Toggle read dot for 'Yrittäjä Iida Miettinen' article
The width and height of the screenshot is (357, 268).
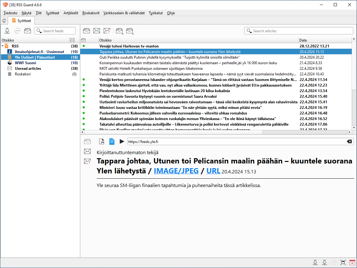tap(84, 85)
